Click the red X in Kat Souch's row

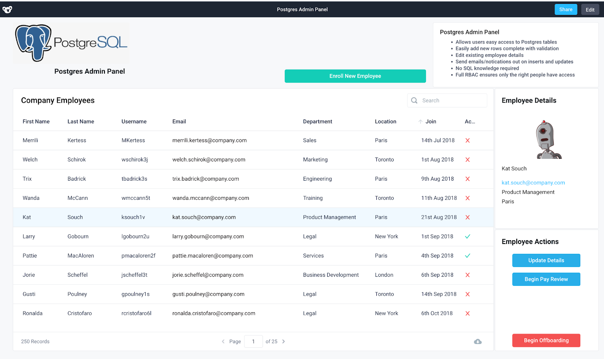[x=468, y=217]
